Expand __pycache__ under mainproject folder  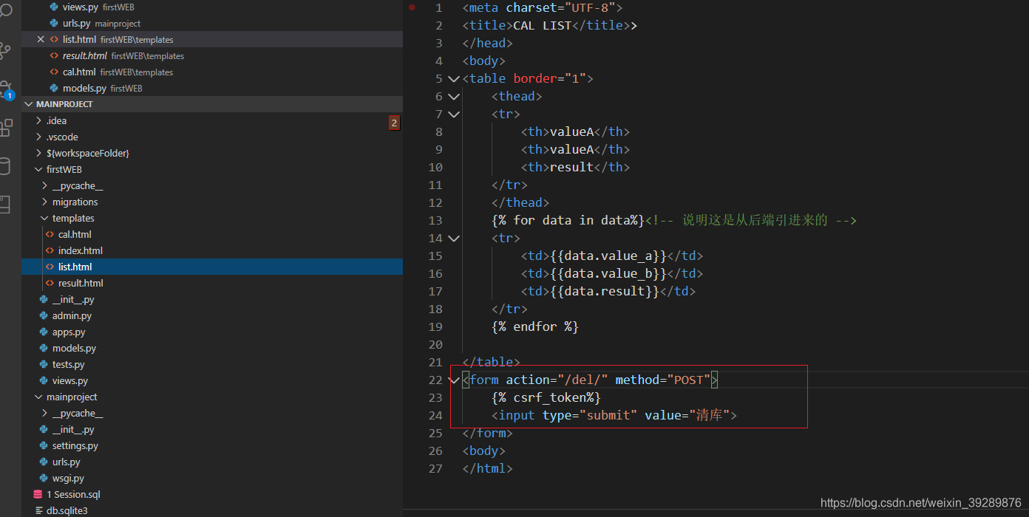click(45, 413)
